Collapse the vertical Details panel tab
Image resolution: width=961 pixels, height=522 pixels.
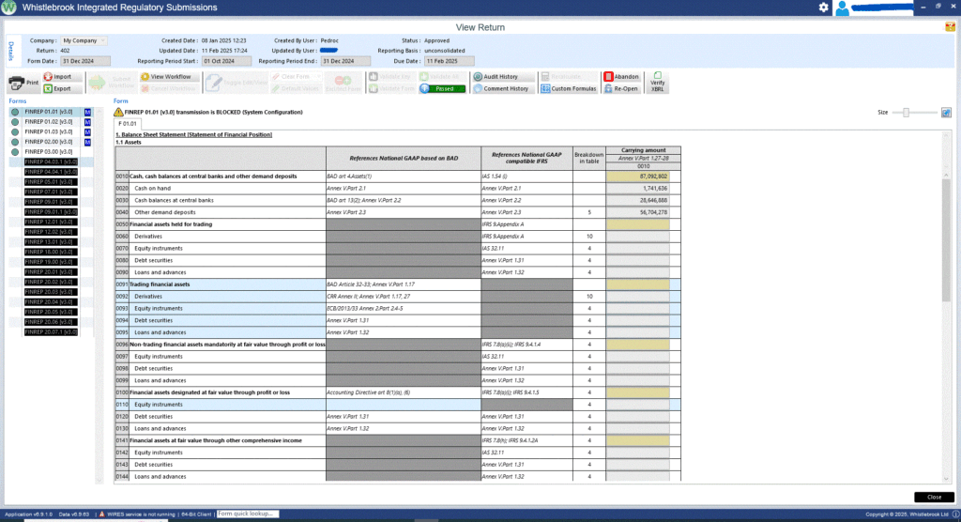click(10, 51)
